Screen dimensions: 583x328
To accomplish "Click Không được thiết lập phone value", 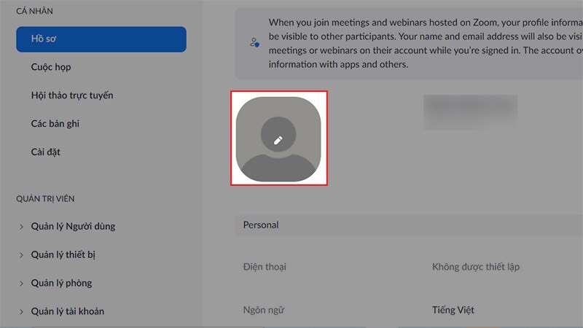I will [x=476, y=267].
